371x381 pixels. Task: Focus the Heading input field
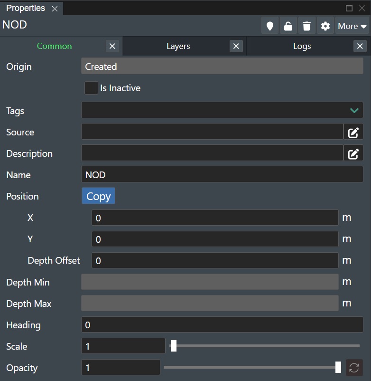[222, 324]
